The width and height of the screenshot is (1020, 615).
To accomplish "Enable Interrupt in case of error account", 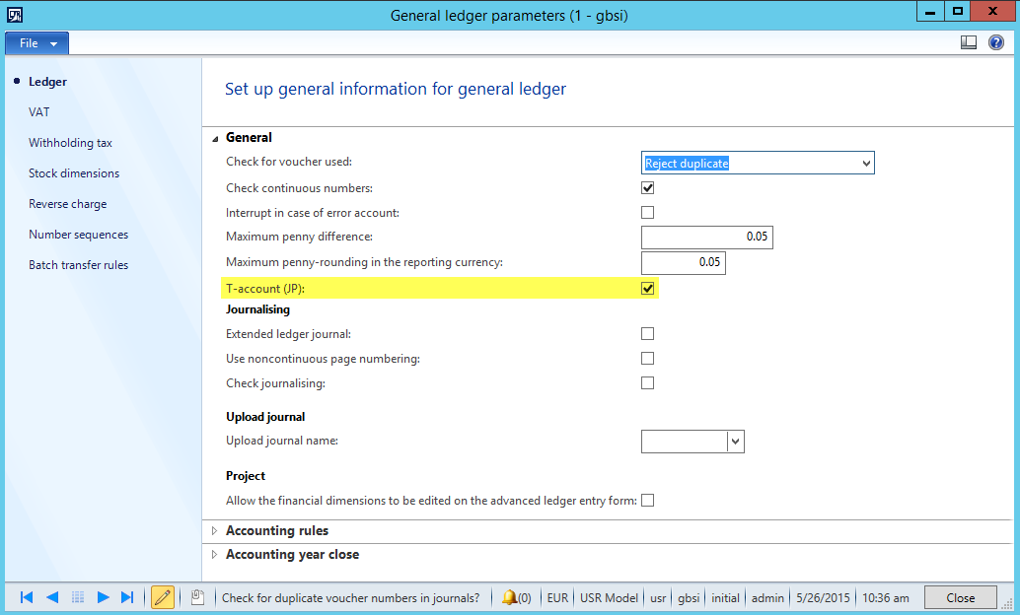I will tap(648, 212).
